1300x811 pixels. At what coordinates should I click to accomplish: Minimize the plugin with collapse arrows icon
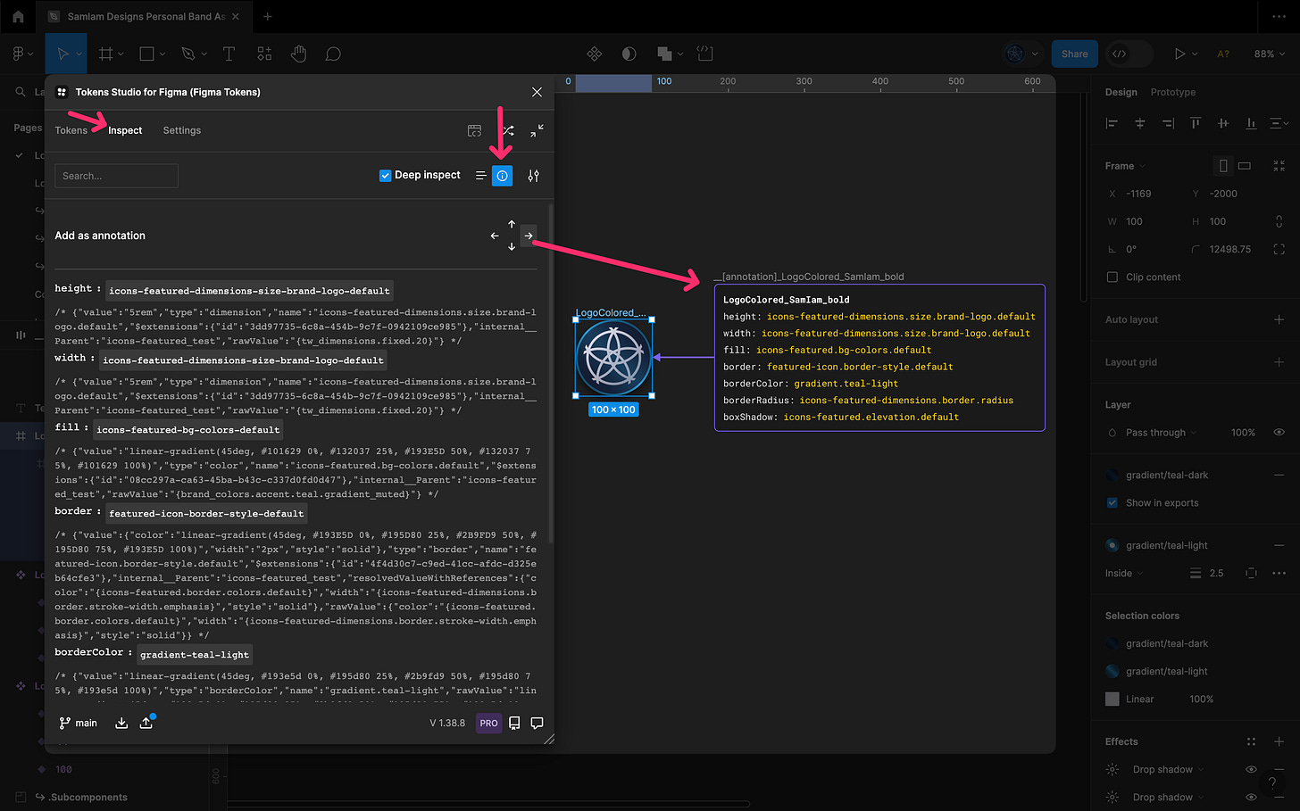coord(537,130)
